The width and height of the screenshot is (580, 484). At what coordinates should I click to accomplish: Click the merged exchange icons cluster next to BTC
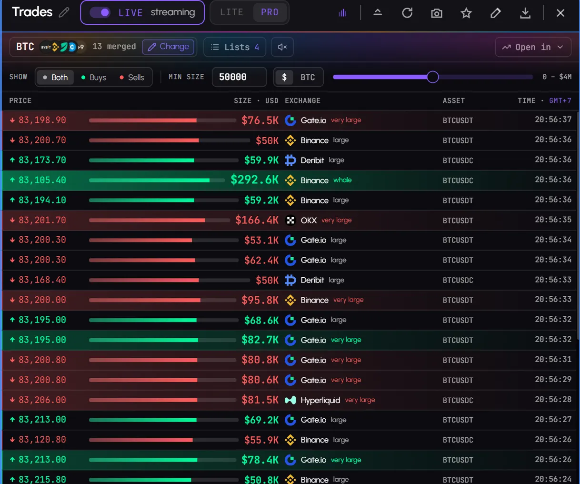coord(62,47)
